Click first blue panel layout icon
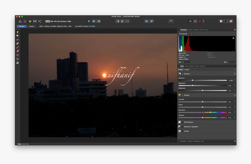 (147, 21)
